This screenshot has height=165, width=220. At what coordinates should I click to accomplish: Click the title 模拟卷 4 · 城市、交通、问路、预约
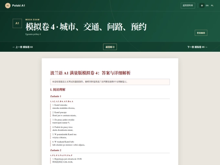click(x=86, y=26)
